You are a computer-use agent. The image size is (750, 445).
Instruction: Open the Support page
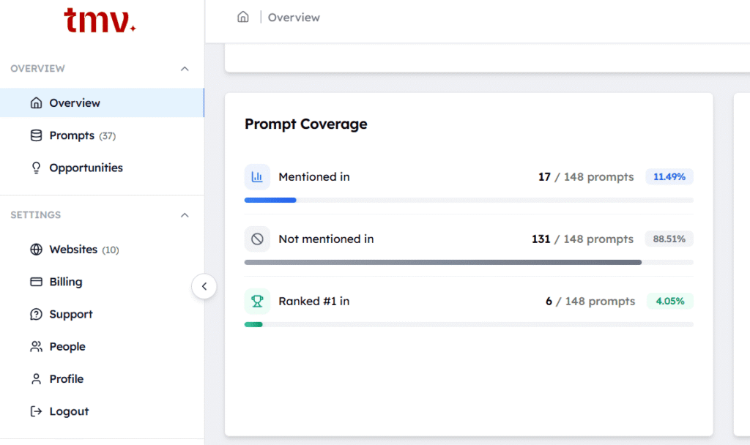70,314
